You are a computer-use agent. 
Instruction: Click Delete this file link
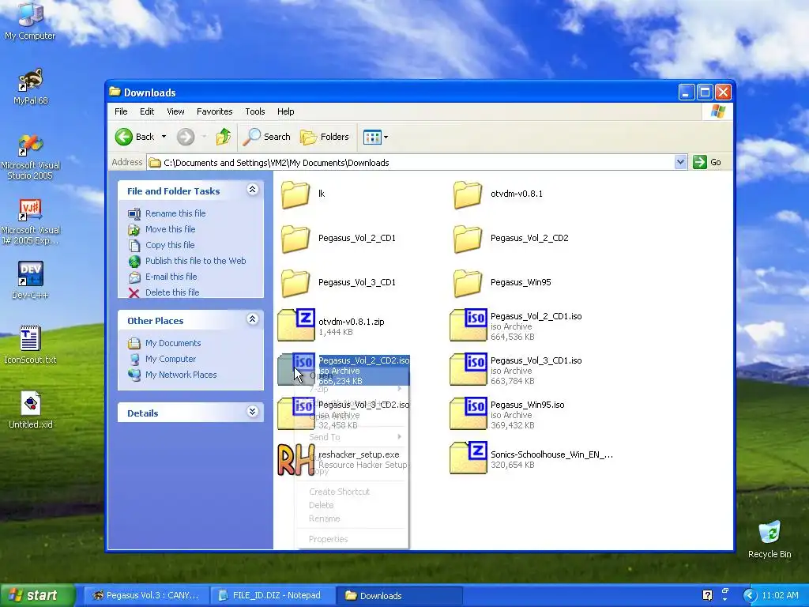tap(171, 292)
